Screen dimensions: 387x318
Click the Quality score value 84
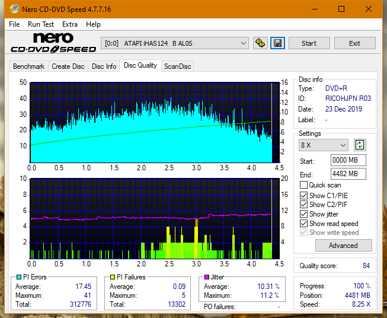[x=366, y=266]
